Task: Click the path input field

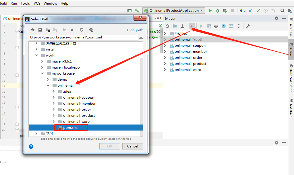Action: pos(84,37)
